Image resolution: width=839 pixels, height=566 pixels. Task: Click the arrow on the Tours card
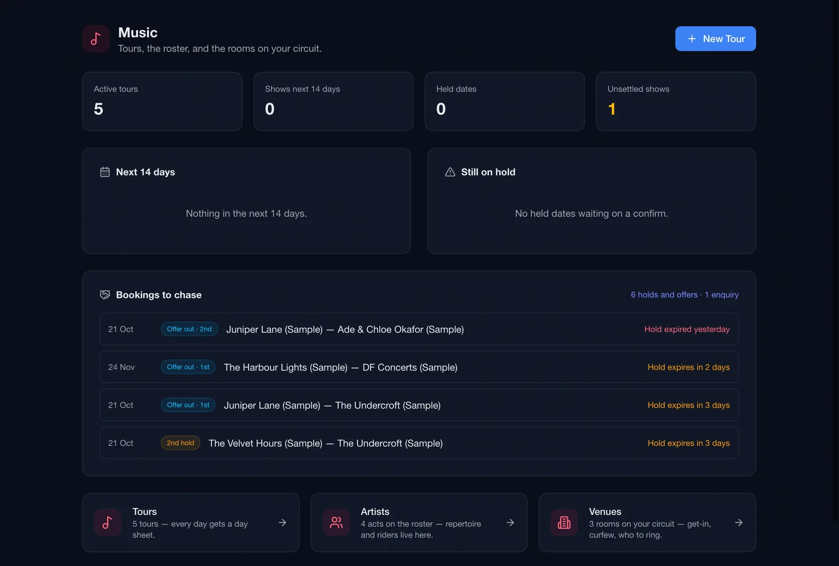(282, 523)
